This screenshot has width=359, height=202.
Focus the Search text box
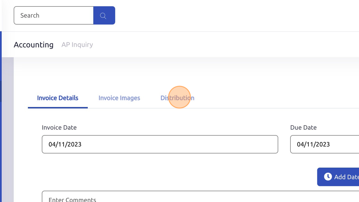point(54,15)
